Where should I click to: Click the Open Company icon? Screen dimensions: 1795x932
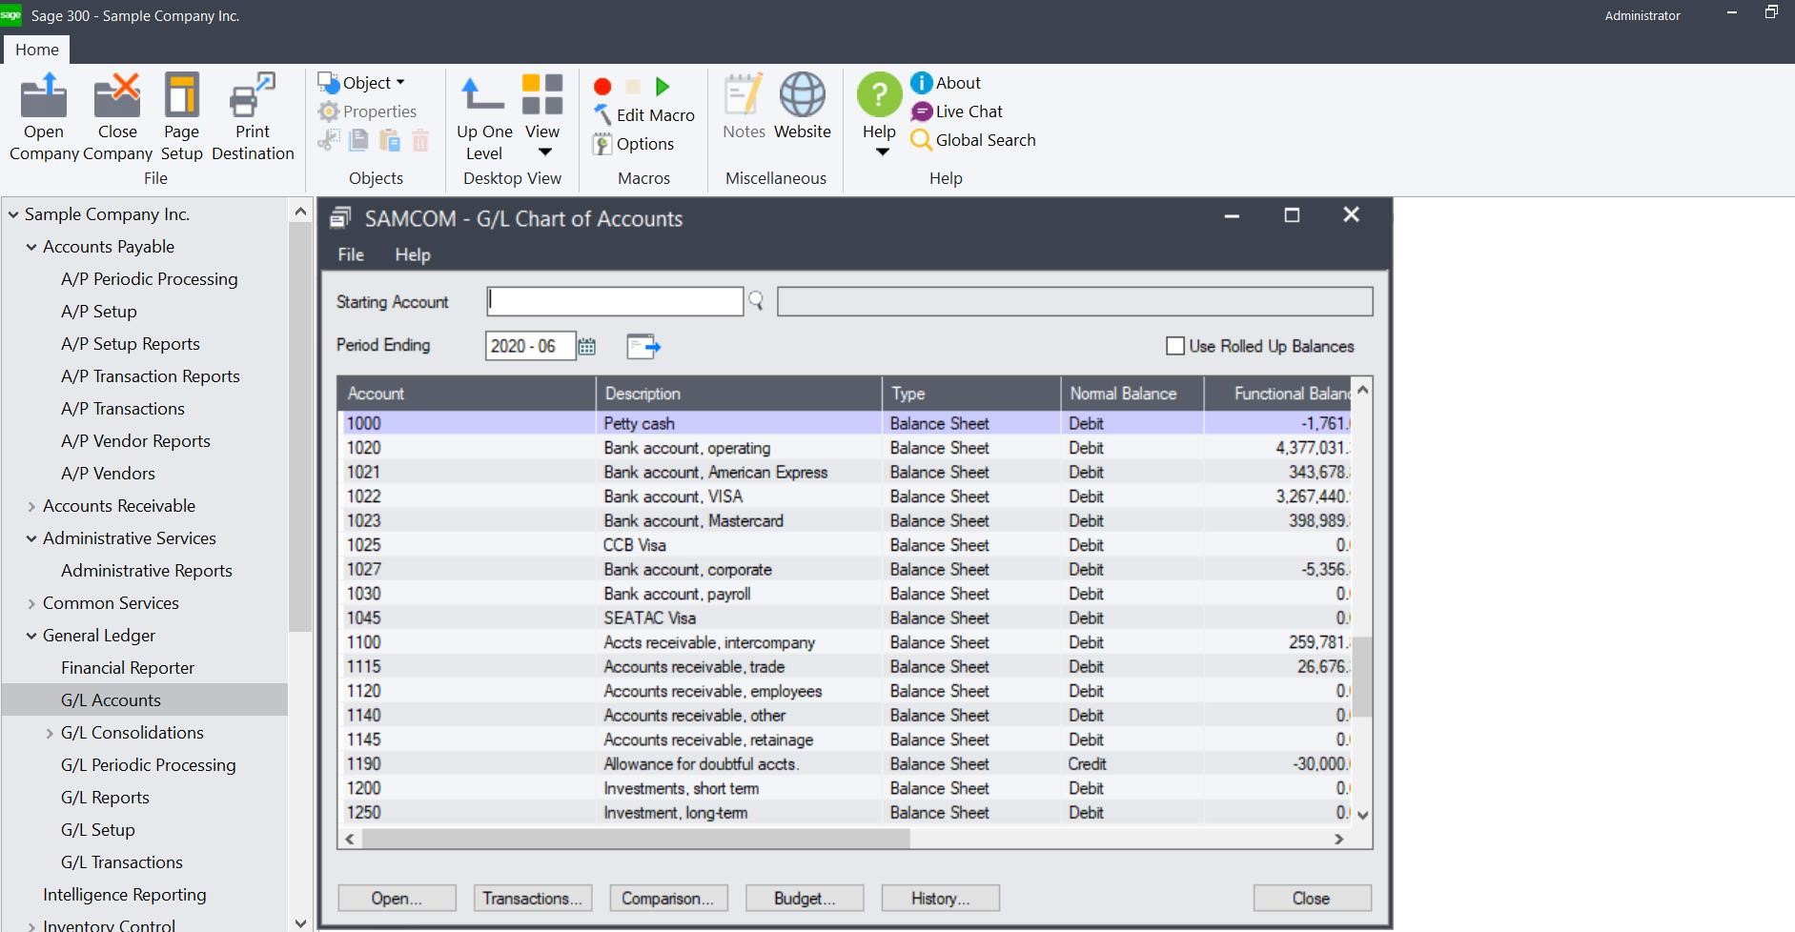[x=44, y=95]
